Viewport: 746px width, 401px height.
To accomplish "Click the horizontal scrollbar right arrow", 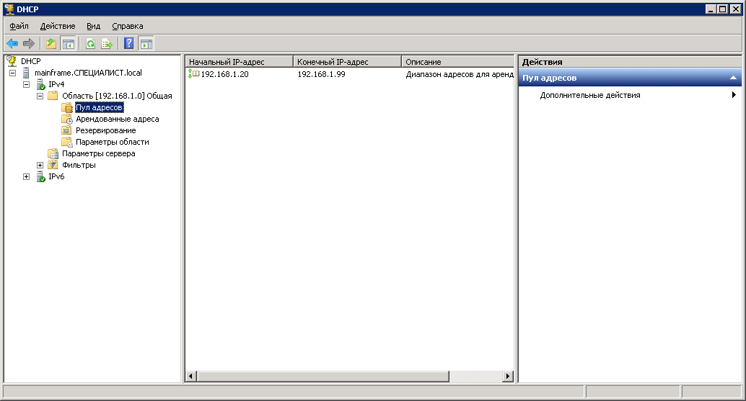I will tap(508, 376).
